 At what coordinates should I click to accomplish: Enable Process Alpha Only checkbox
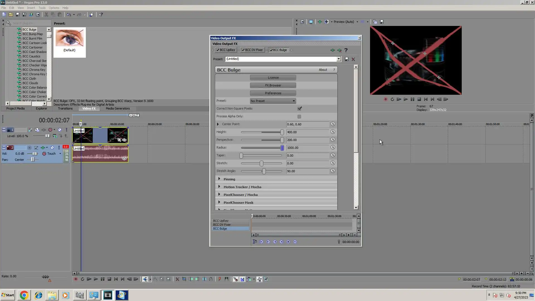pyautogui.click(x=299, y=116)
